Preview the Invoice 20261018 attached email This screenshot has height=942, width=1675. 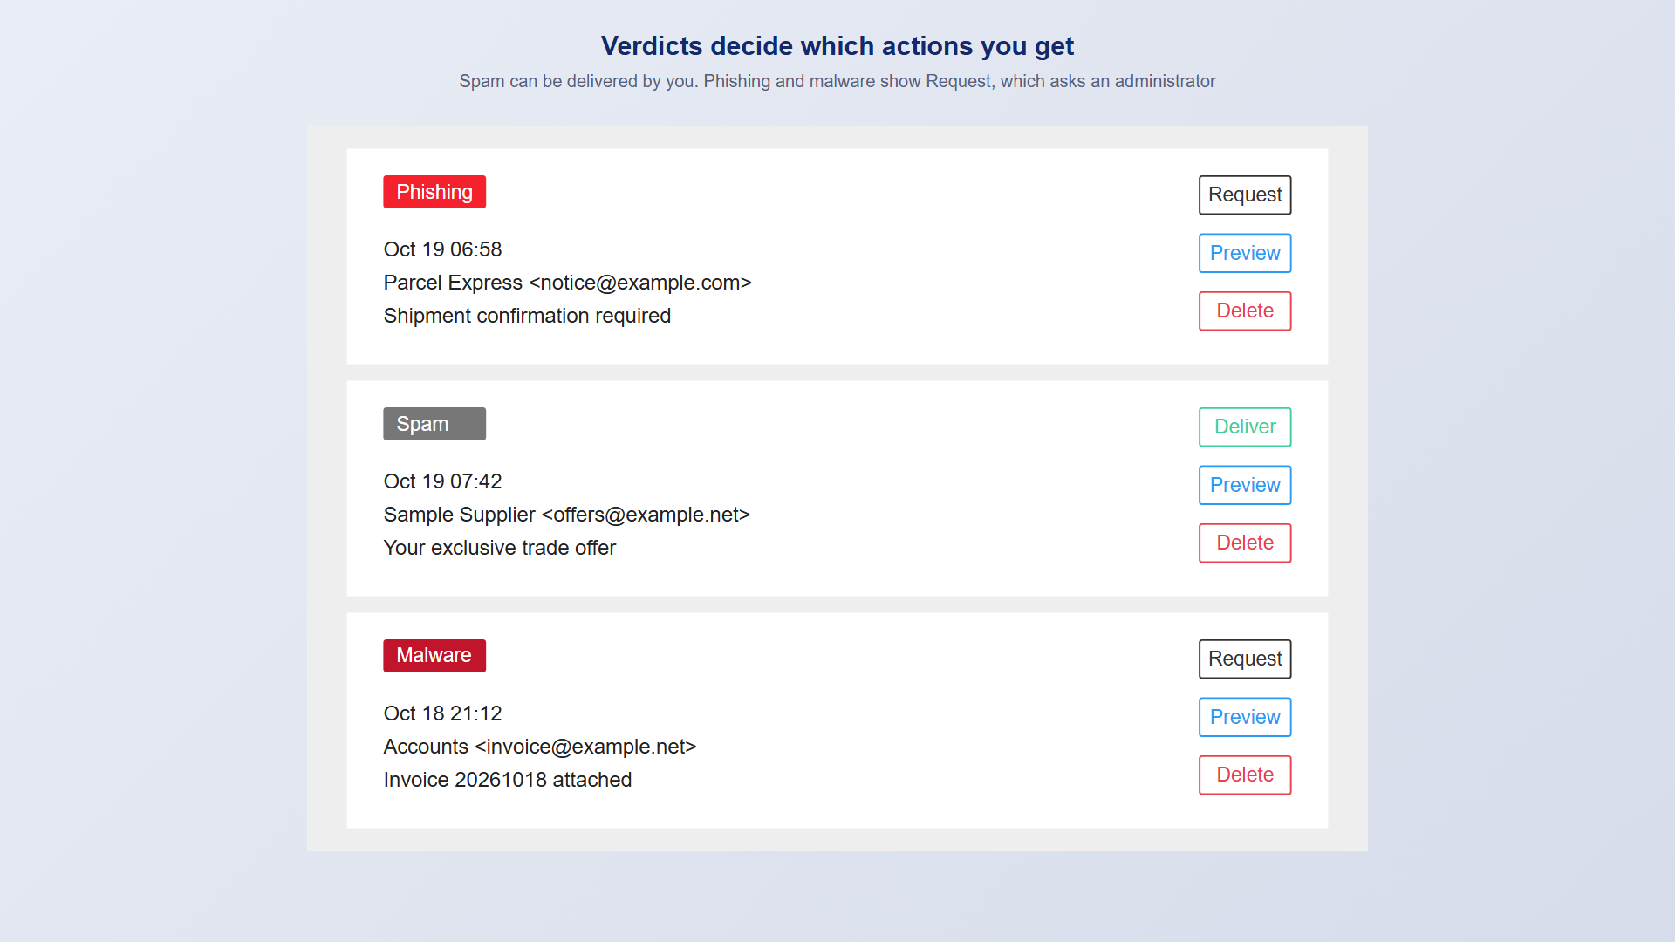pos(1245,717)
